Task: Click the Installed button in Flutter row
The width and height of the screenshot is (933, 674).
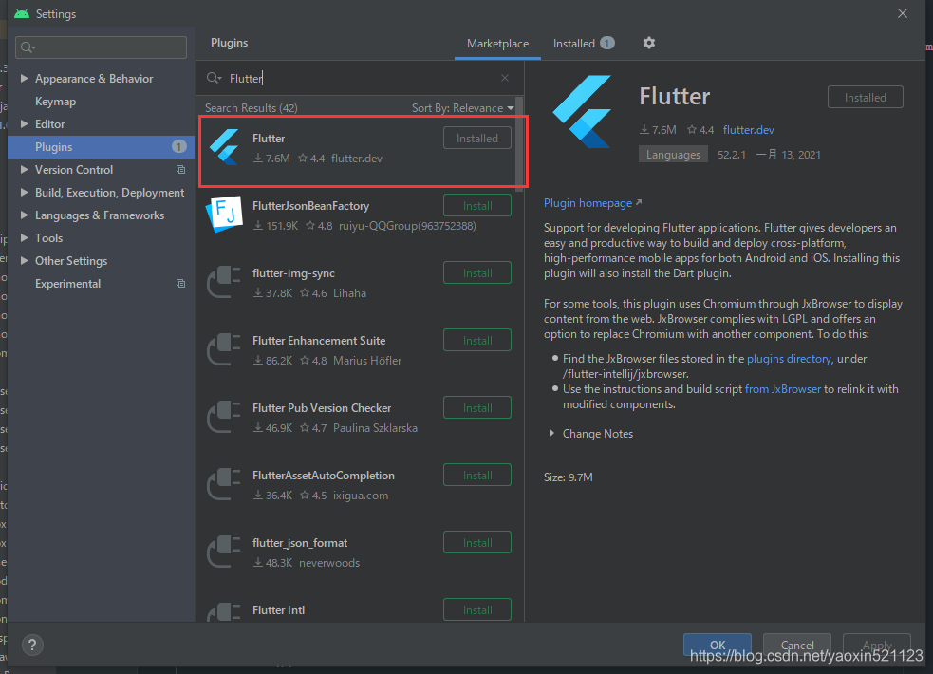Action: (477, 138)
